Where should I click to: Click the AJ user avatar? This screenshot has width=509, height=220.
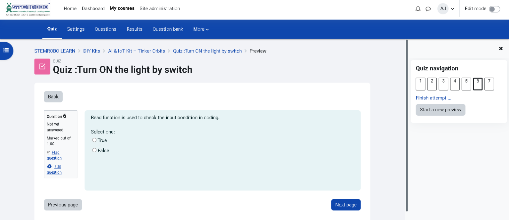click(443, 9)
